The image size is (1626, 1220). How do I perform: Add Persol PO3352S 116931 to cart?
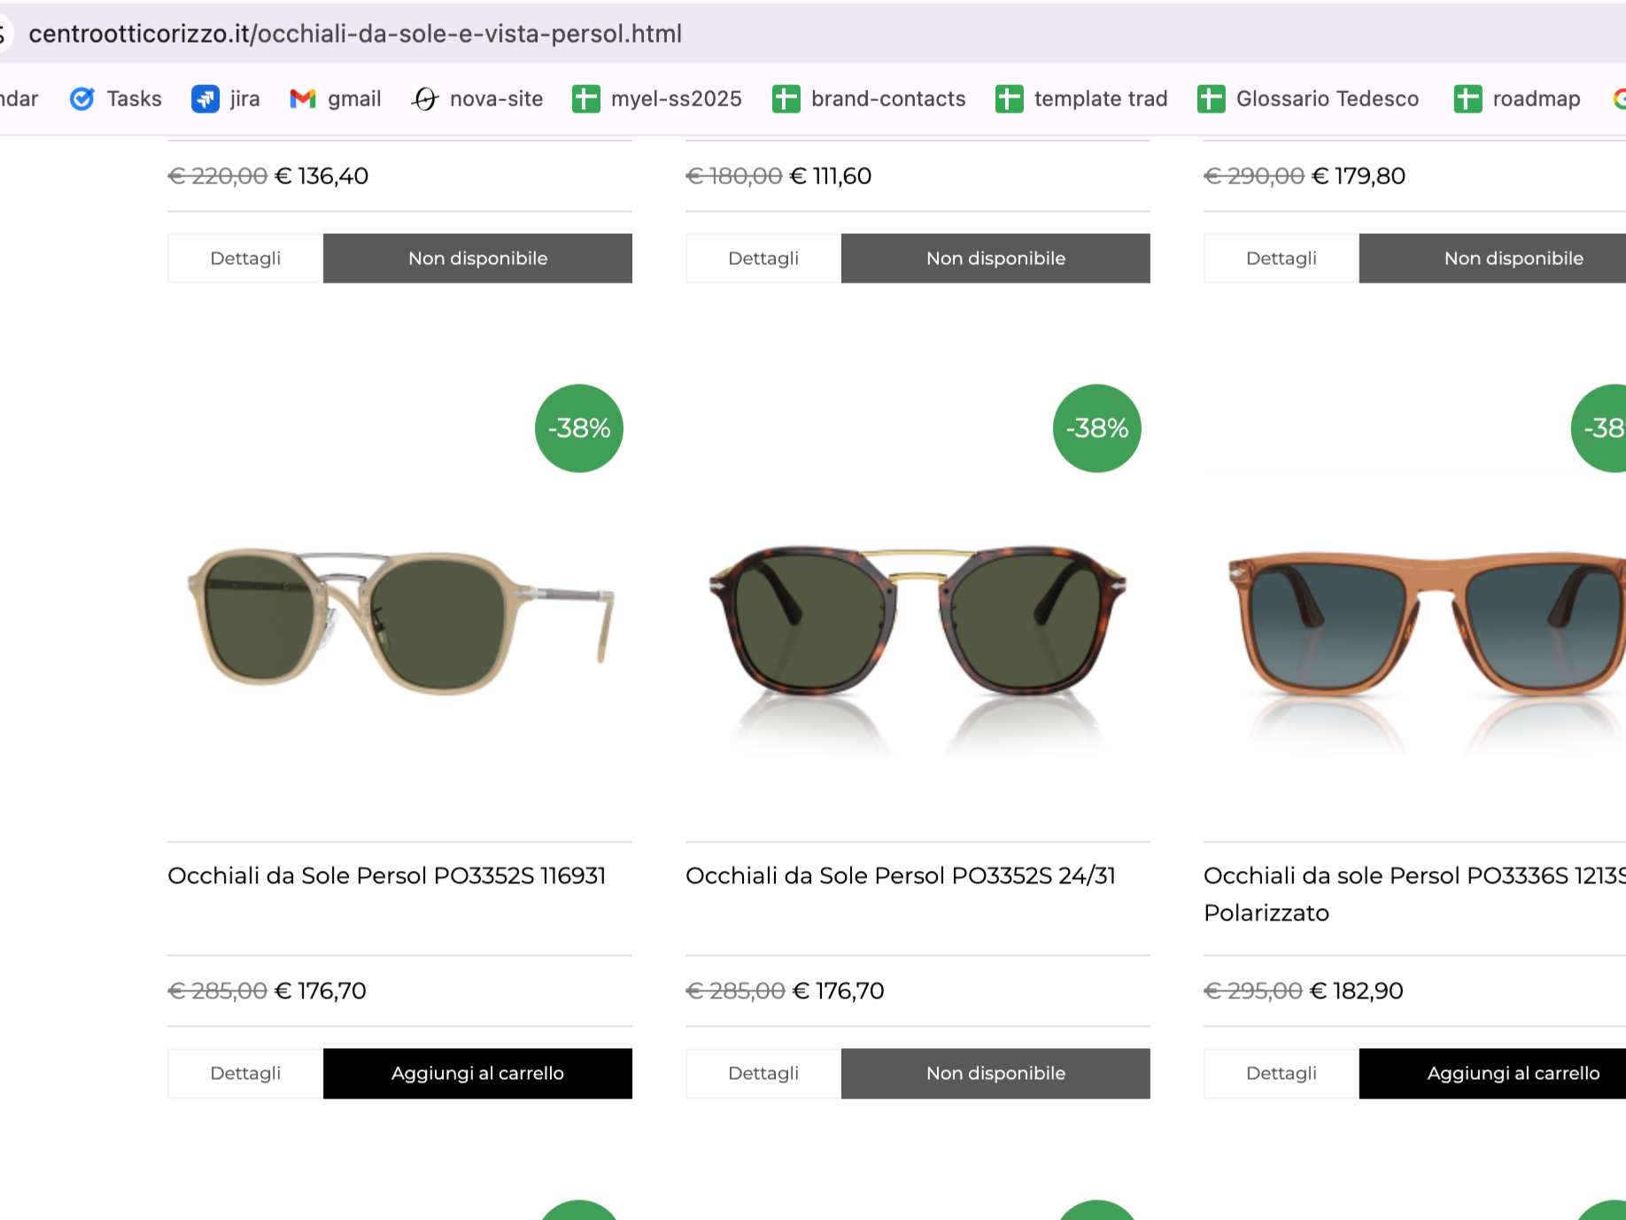coord(477,1073)
